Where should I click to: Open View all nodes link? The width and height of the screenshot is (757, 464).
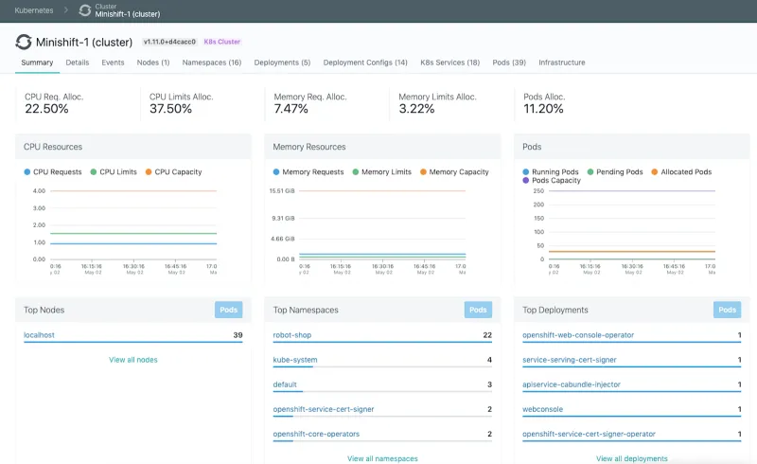pyautogui.click(x=133, y=360)
